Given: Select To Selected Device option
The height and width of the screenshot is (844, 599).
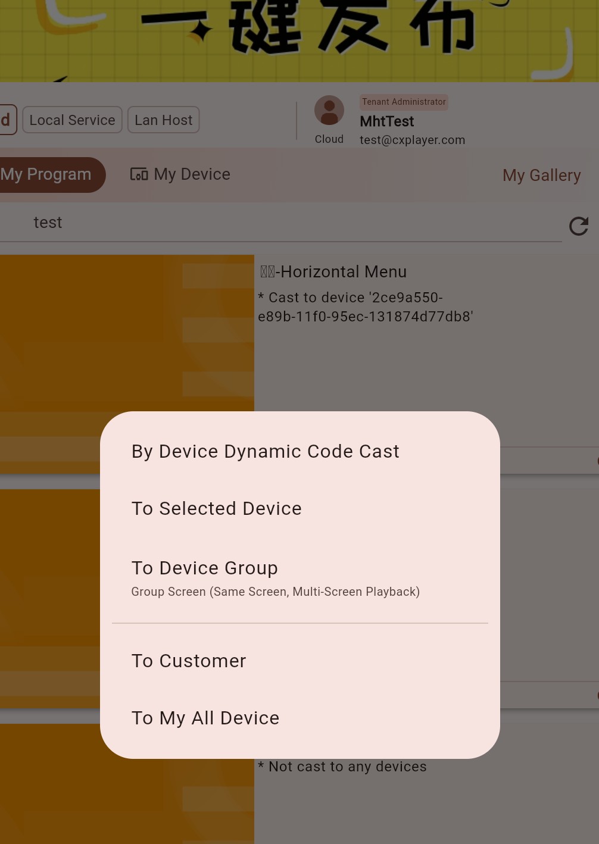Looking at the screenshot, I should click(299, 508).
